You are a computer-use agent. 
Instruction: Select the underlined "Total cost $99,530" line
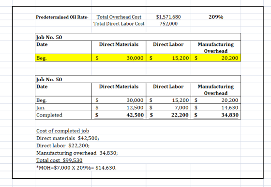point(59,160)
